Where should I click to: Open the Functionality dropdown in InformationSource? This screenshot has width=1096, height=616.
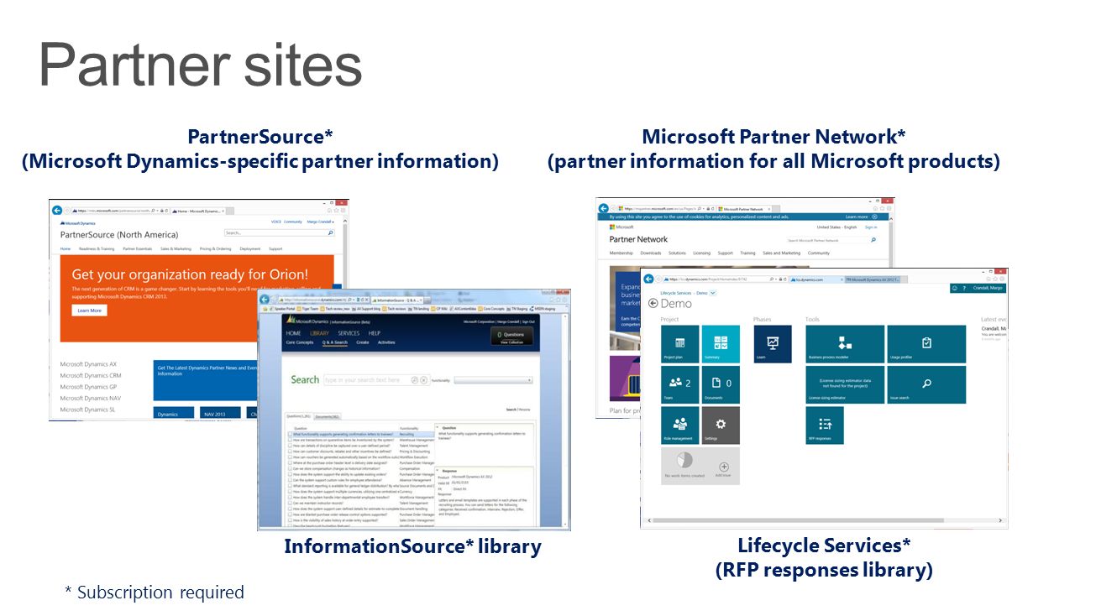pyautogui.click(x=493, y=380)
